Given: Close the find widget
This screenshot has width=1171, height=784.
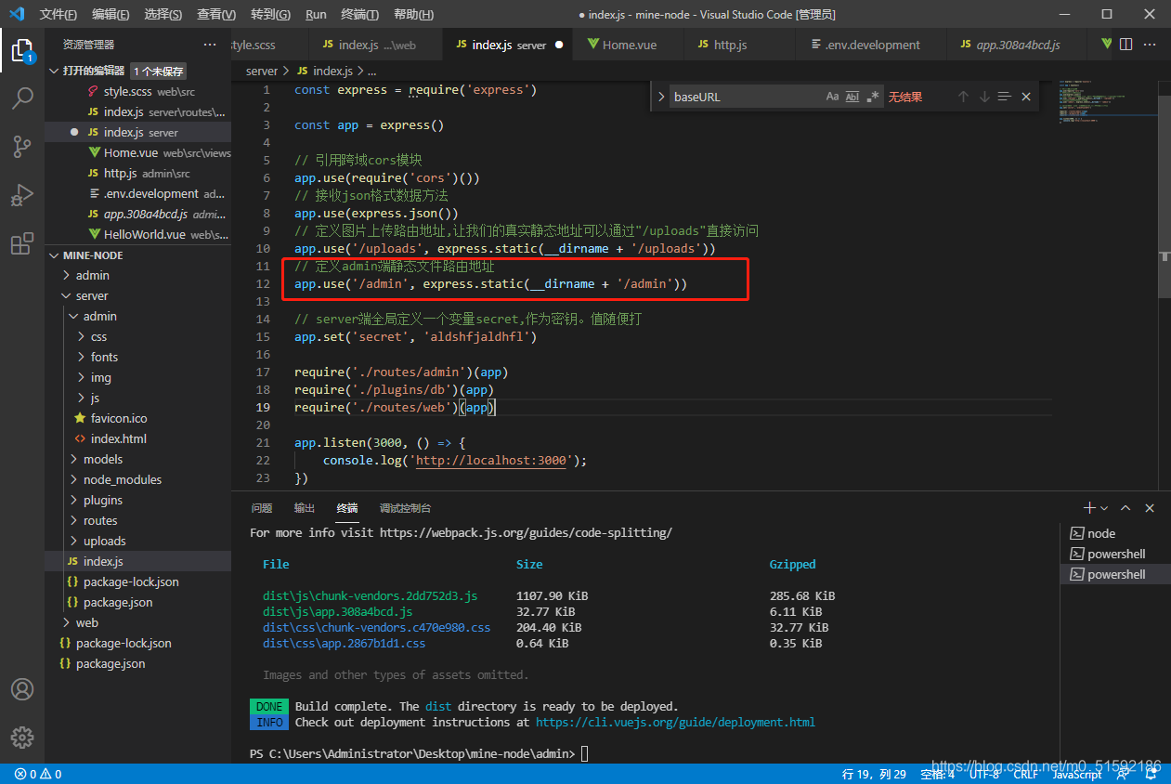Looking at the screenshot, I should point(1026,97).
